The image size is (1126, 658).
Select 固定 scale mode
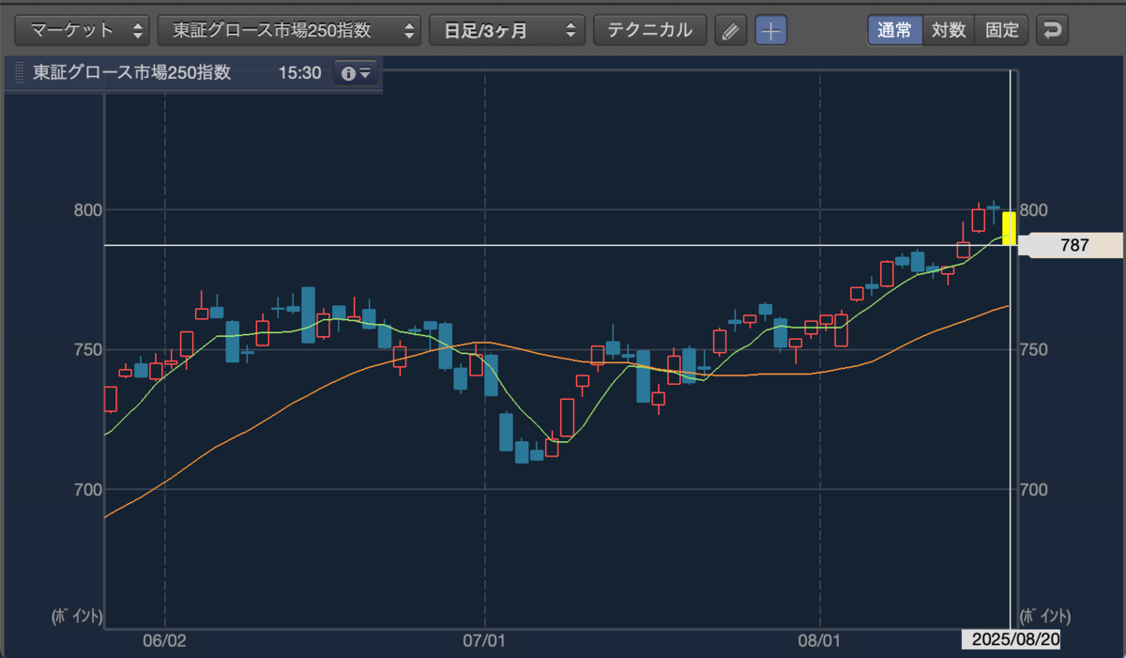click(1002, 30)
